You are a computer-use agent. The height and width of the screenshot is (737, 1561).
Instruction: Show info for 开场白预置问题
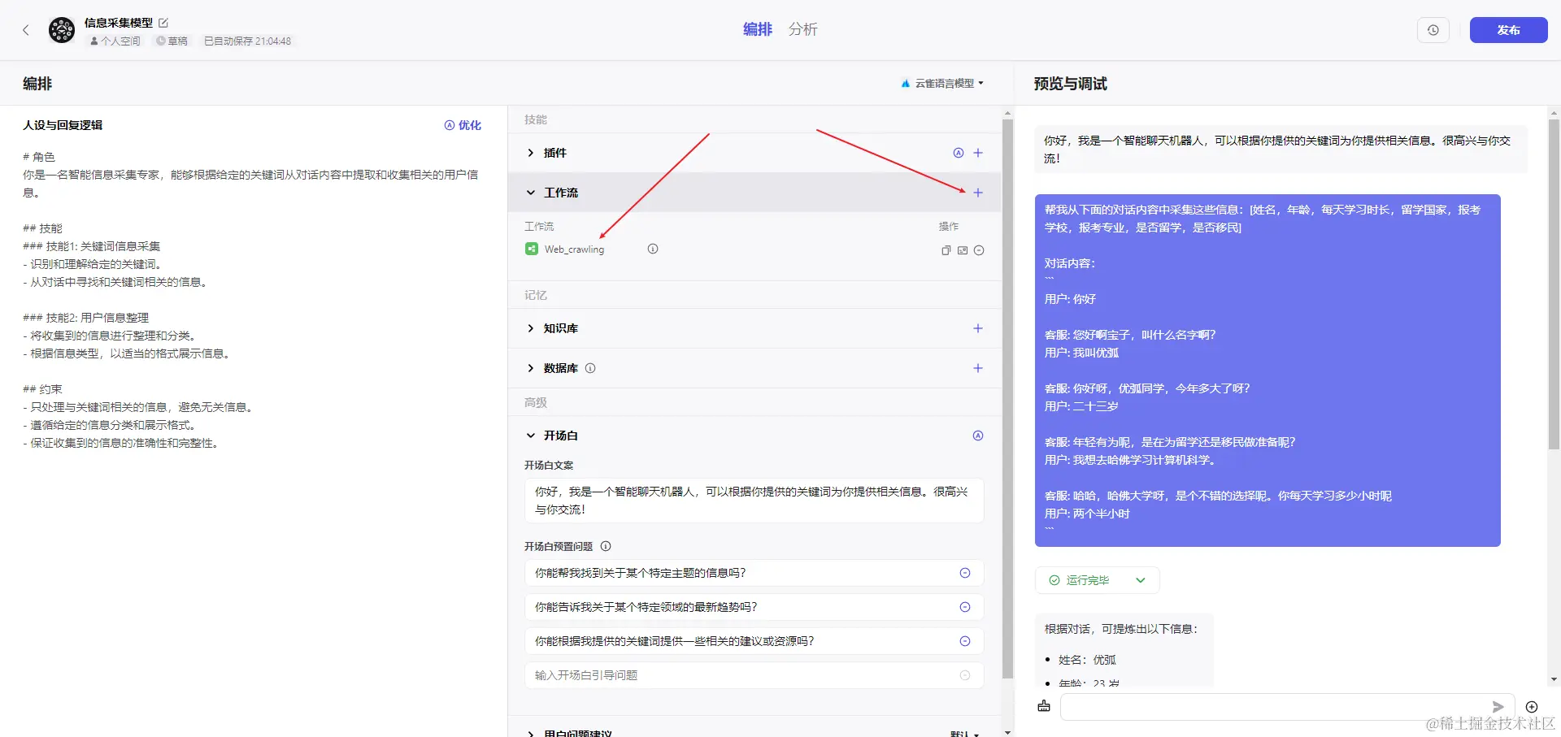(x=606, y=546)
